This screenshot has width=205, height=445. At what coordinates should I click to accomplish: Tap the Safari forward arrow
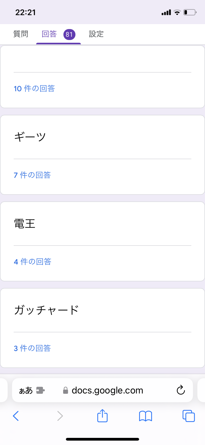pyautogui.click(x=60, y=416)
